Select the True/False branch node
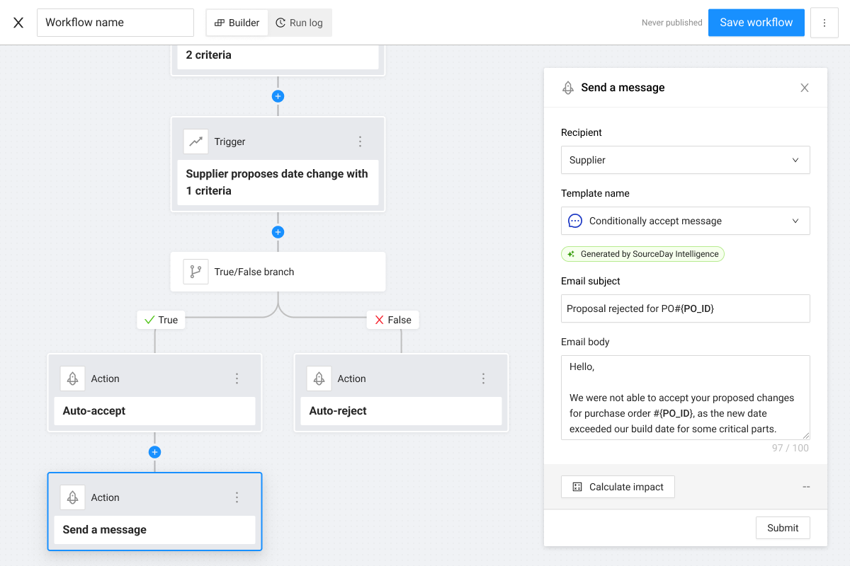Viewport: 850px width, 566px height. [x=278, y=272]
